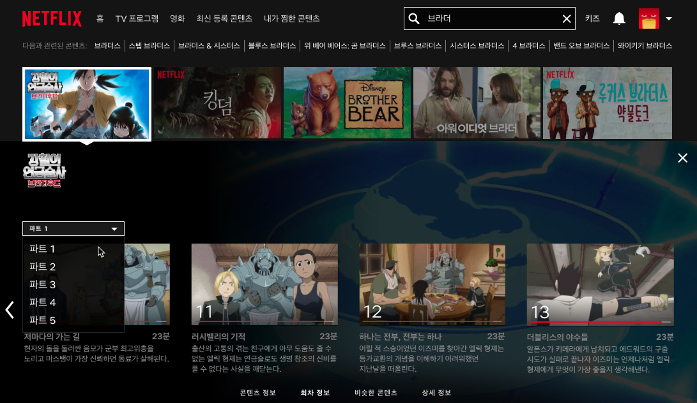Go to previous episodes with left arrow
This screenshot has height=403, width=697.
pos(10,310)
